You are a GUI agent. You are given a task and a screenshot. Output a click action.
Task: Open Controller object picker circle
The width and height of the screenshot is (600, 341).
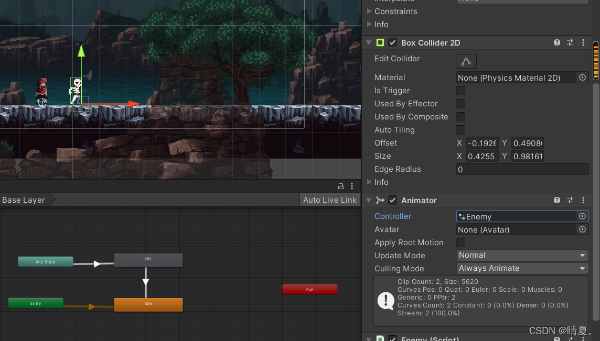click(x=582, y=216)
